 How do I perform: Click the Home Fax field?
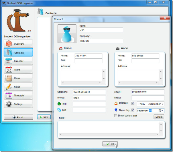(x=89, y=61)
